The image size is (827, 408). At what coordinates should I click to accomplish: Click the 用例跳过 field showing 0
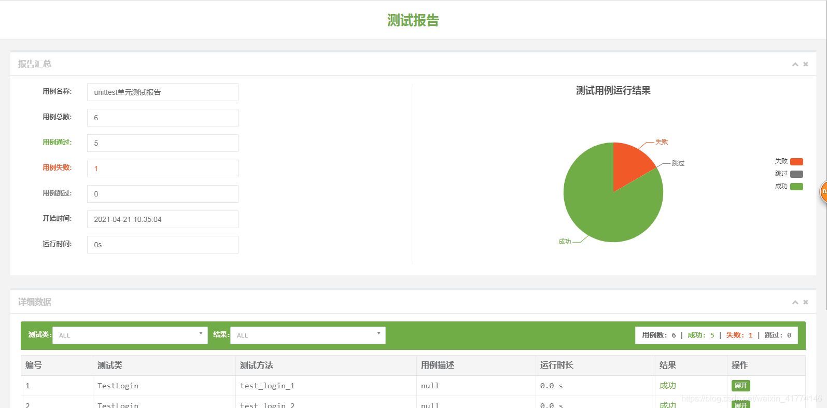click(163, 194)
